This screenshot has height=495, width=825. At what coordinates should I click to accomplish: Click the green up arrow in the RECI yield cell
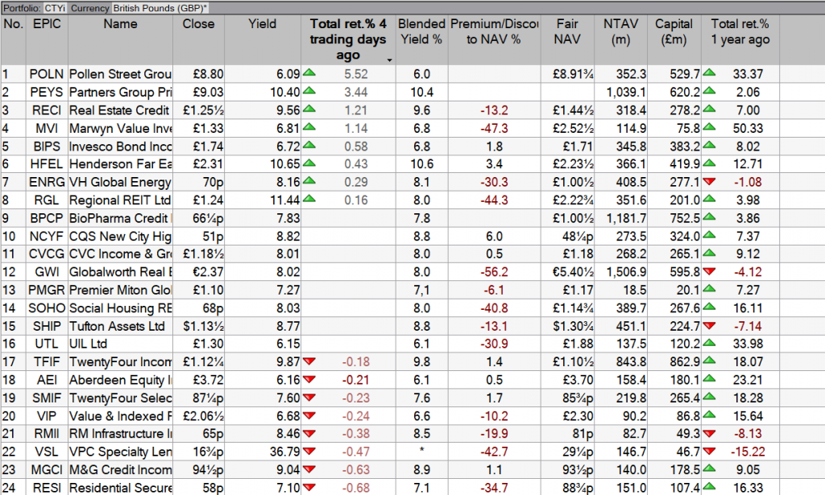(309, 109)
